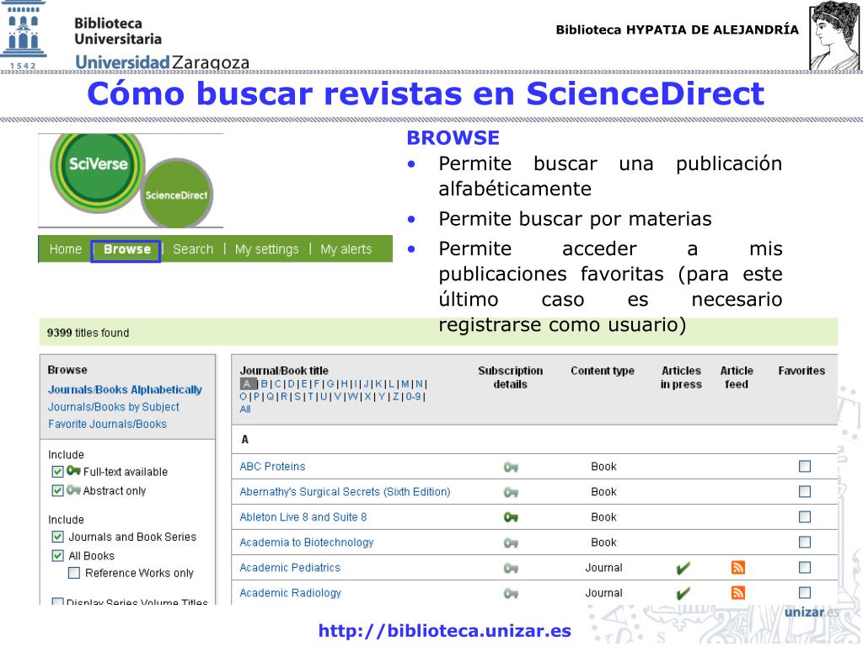Toggle Full-text available checkbox

tap(57, 472)
